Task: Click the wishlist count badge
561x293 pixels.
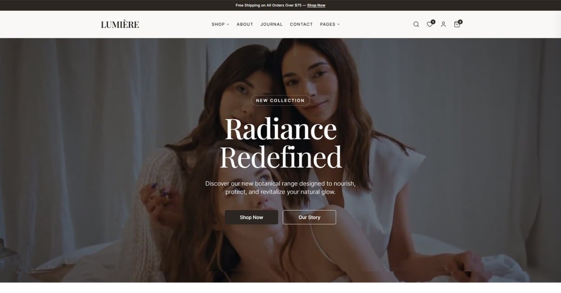Action: [x=433, y=21]
